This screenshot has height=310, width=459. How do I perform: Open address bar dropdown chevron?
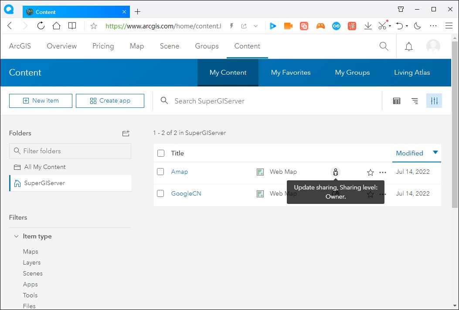(255, 26)
